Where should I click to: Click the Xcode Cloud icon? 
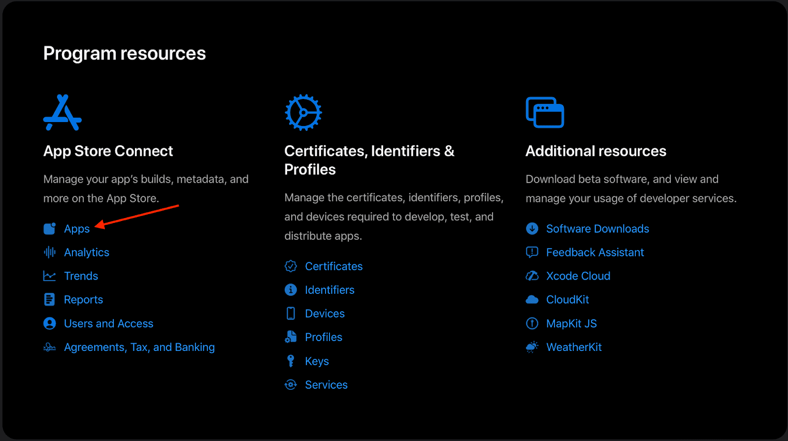pyautogui.click(x=532, y=276)
